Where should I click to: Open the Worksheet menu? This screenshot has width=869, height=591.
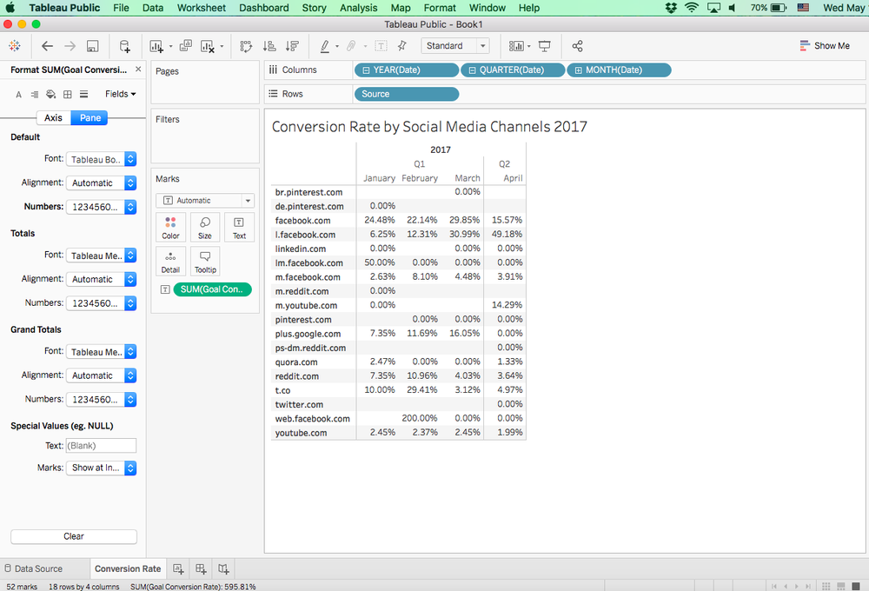tap(202, 8)
